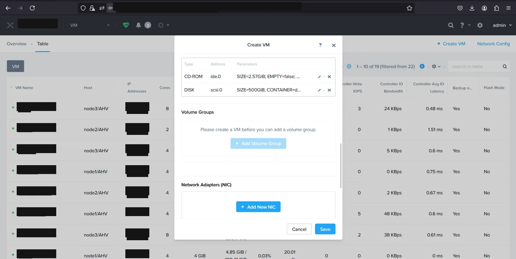516x259 pixels.
Task: Reload the current browser page
Action: coord(32,8)
